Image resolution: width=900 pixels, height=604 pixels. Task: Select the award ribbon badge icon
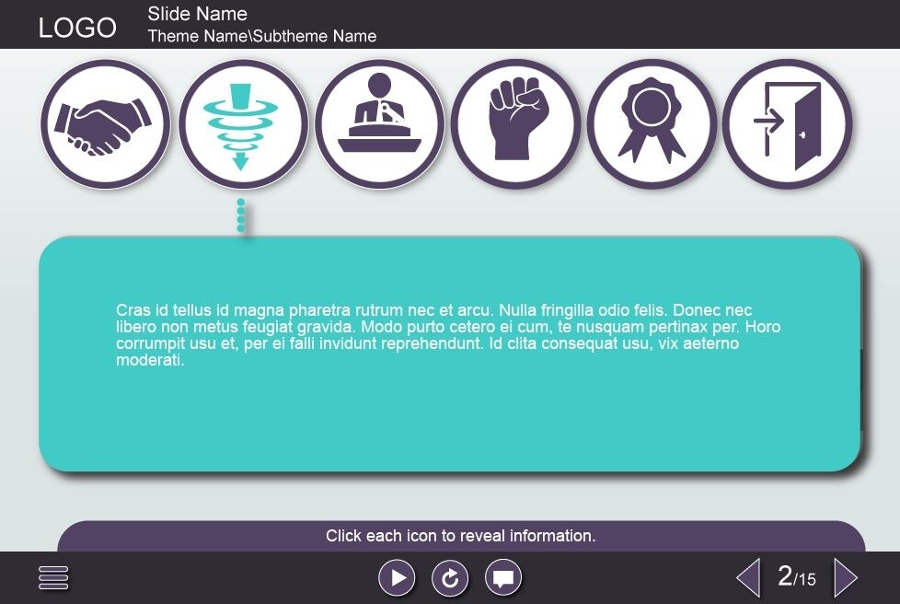click(652, 124)
